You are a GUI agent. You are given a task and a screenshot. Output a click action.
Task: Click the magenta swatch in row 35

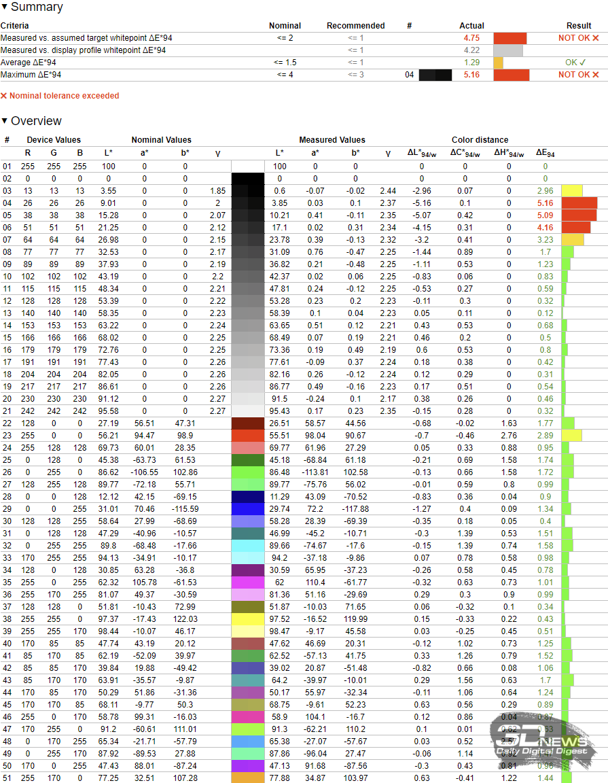(247, 582)
